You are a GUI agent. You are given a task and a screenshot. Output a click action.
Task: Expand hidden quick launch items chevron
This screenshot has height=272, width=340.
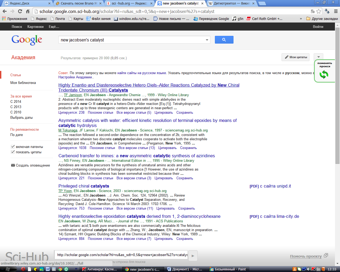[76, 269]
